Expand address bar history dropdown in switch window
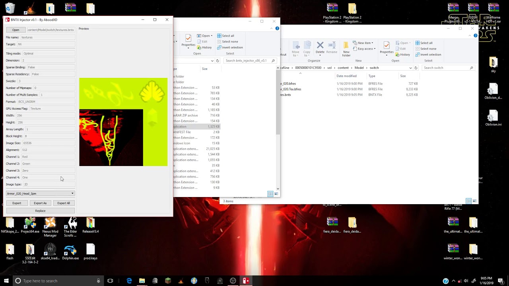509x286 pixels. (411, 68)
